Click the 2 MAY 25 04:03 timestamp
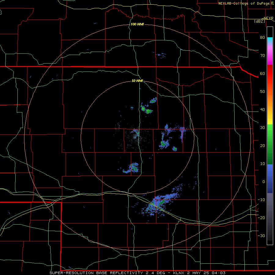The image size is (275, 275). click(207, 273)
